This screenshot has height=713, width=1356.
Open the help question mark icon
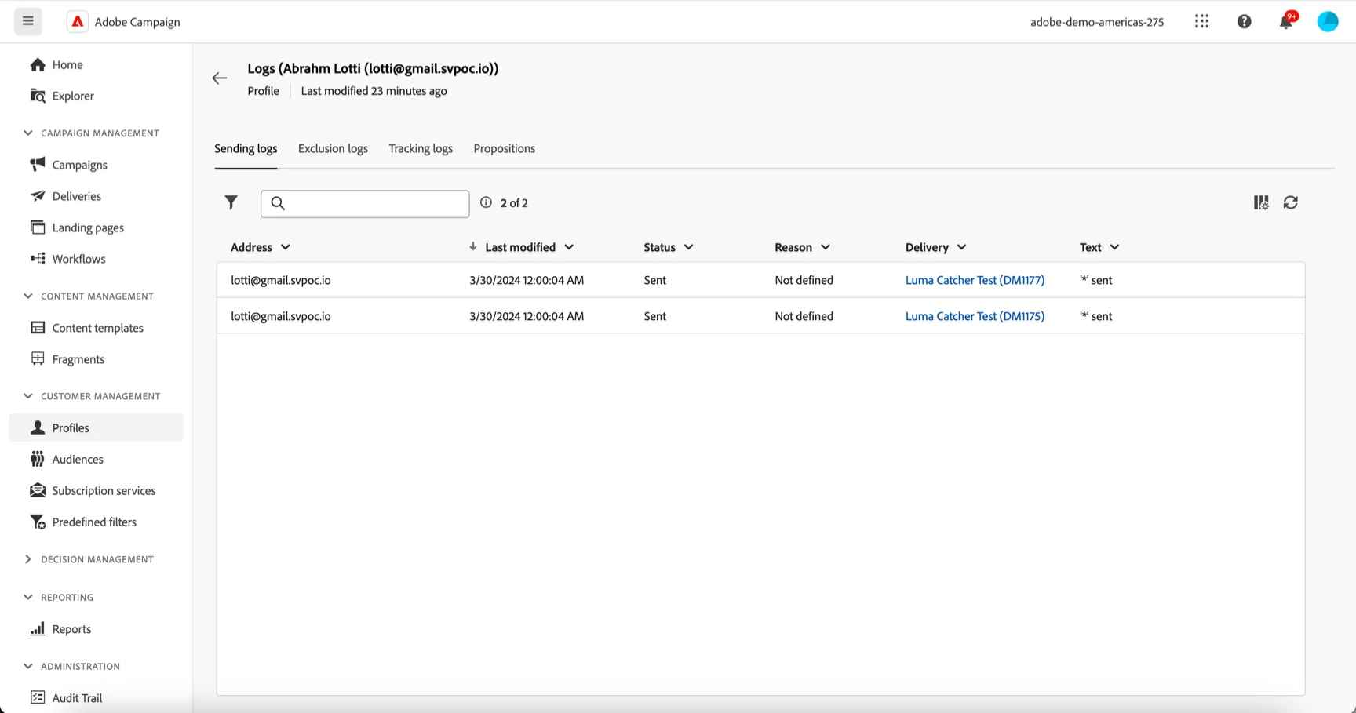pos(1244,21)
